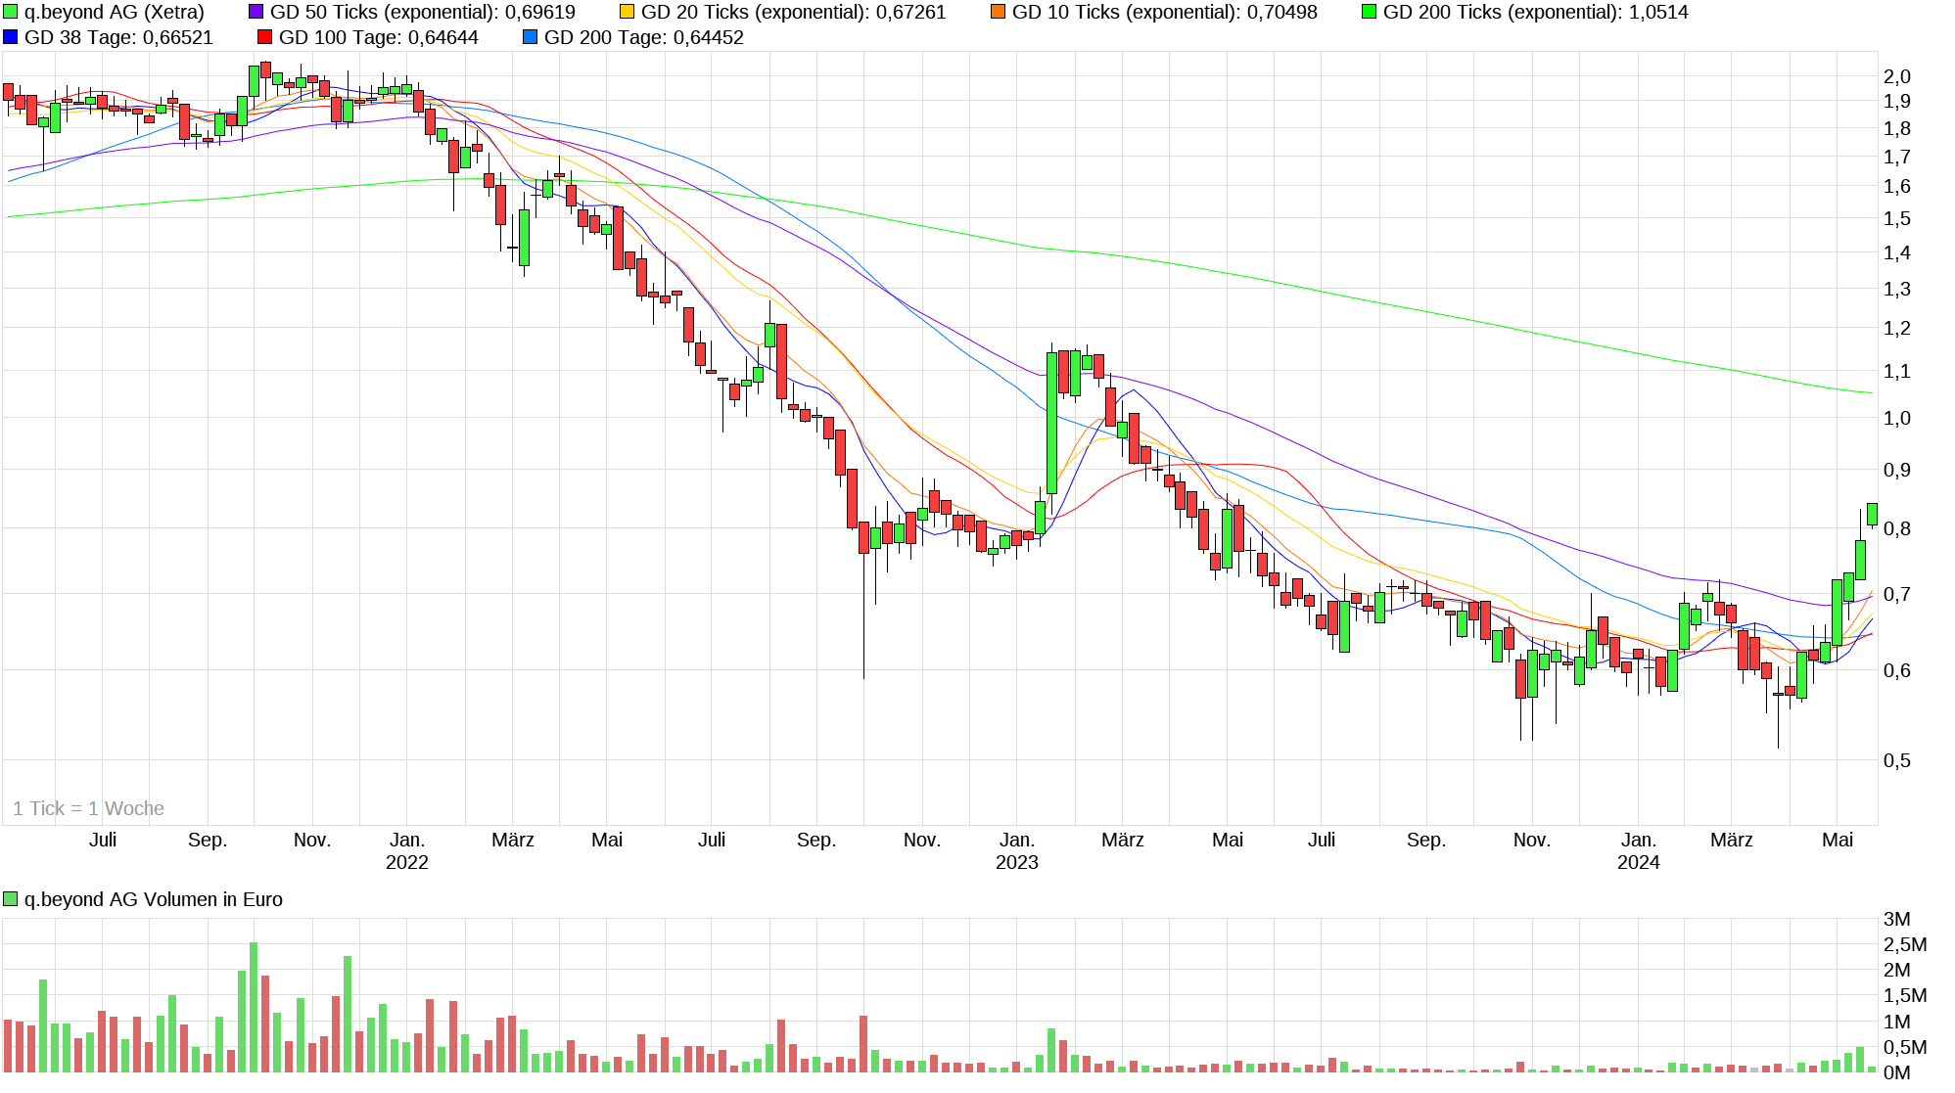1955x1093 pixels.
Task: Select the orange GD 10 Ticks indicator icon
Action: [999, 13]
